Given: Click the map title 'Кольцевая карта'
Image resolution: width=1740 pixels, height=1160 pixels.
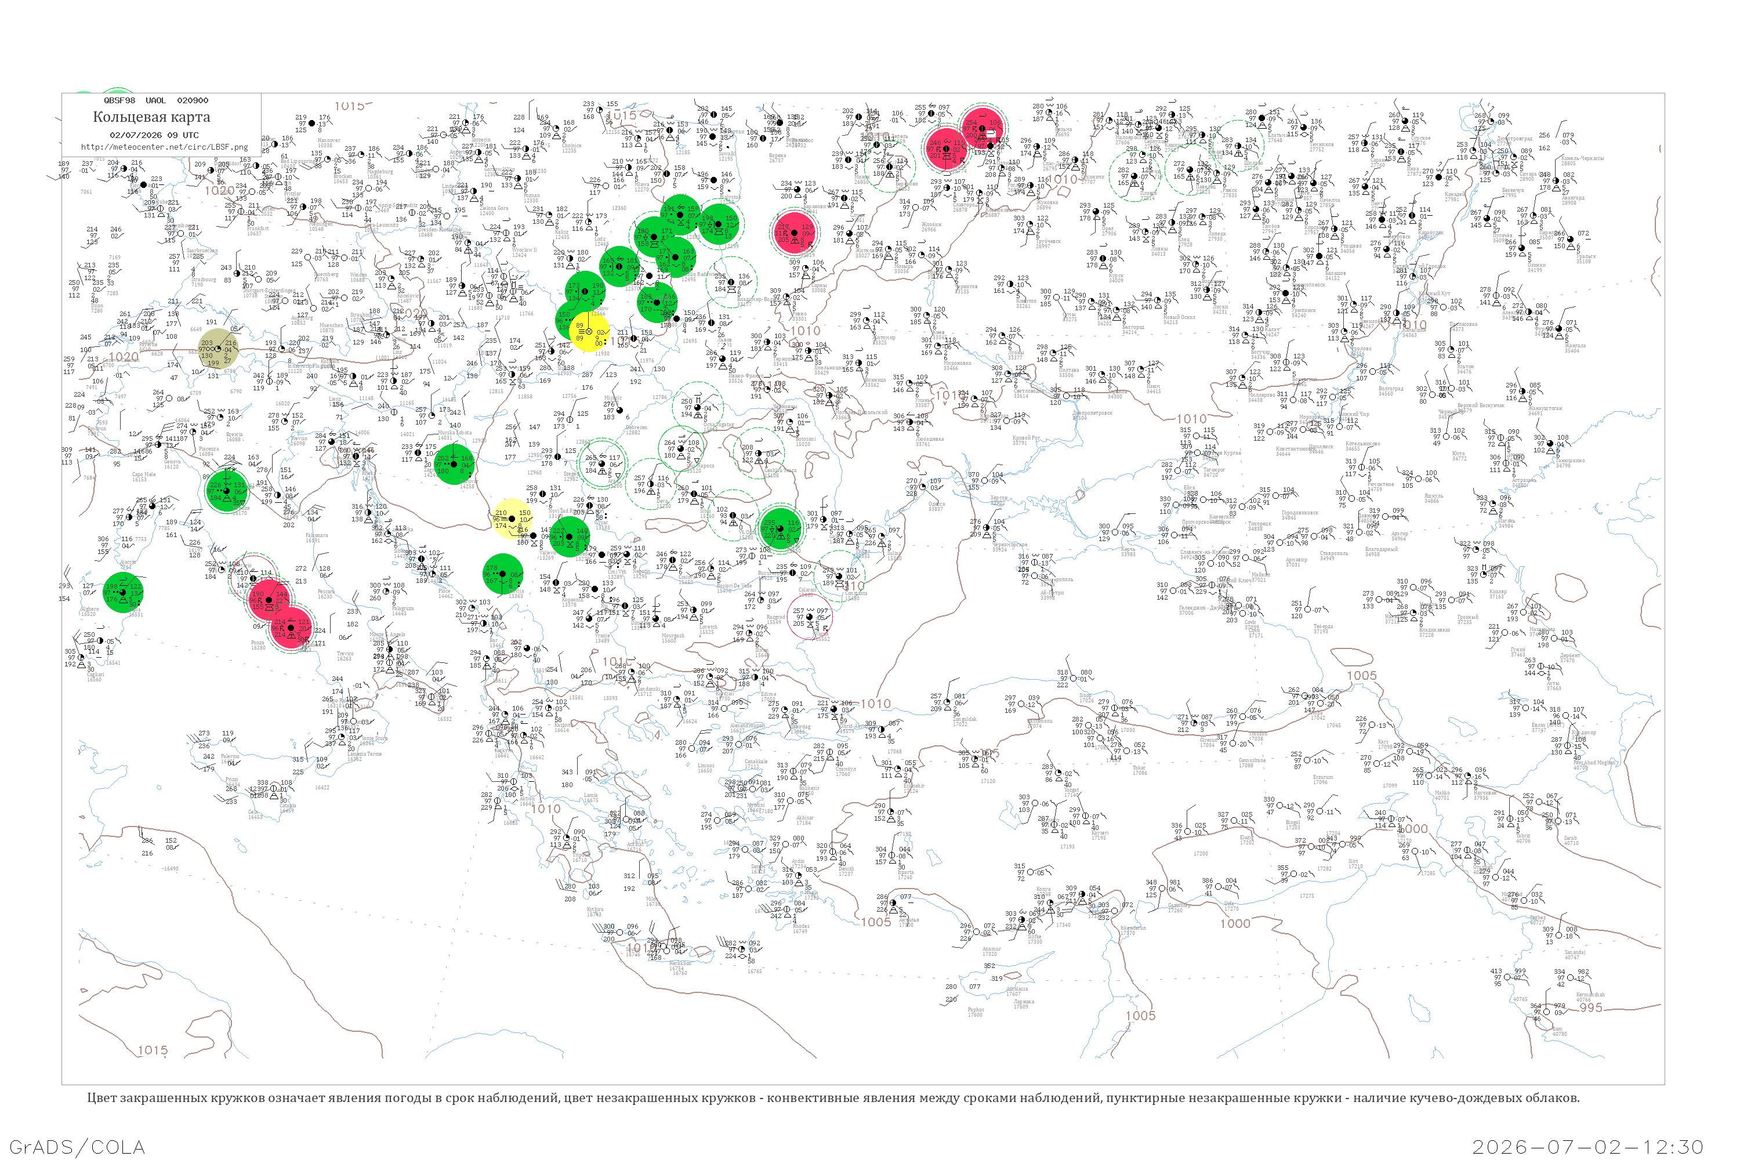Looking at the screenshot, I should pyautogui.click(x=151, y=117).
